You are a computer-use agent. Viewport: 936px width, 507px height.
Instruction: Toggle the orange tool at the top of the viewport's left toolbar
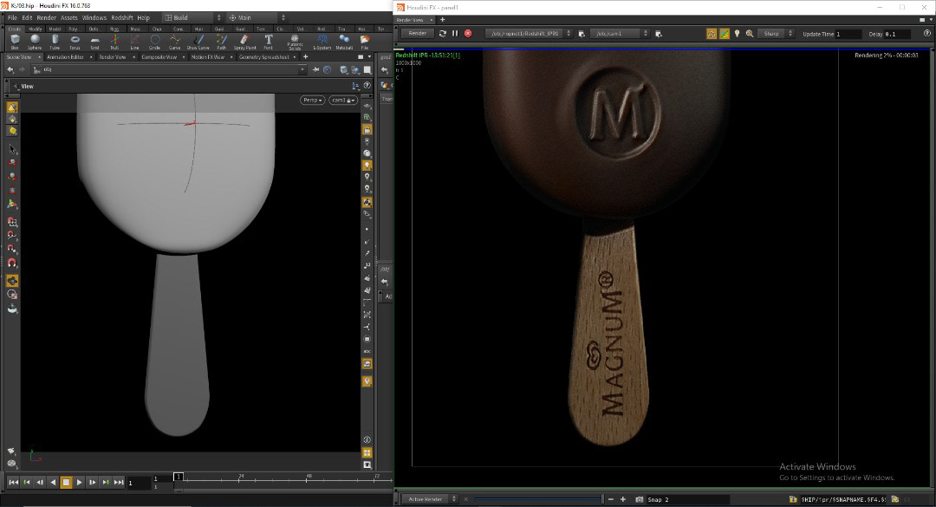pyautogui.click(x=12, y=107)
